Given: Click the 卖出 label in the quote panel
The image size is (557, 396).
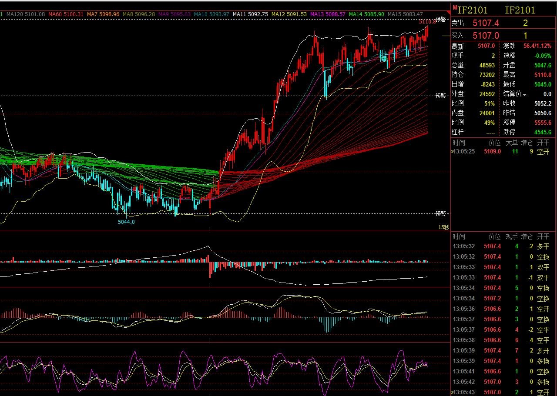Looking at the screenshot, I should 458,23.
